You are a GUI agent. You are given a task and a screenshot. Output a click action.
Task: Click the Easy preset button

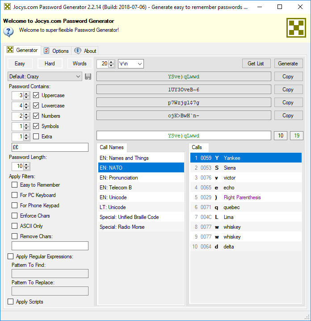click(x=20, y=64)
